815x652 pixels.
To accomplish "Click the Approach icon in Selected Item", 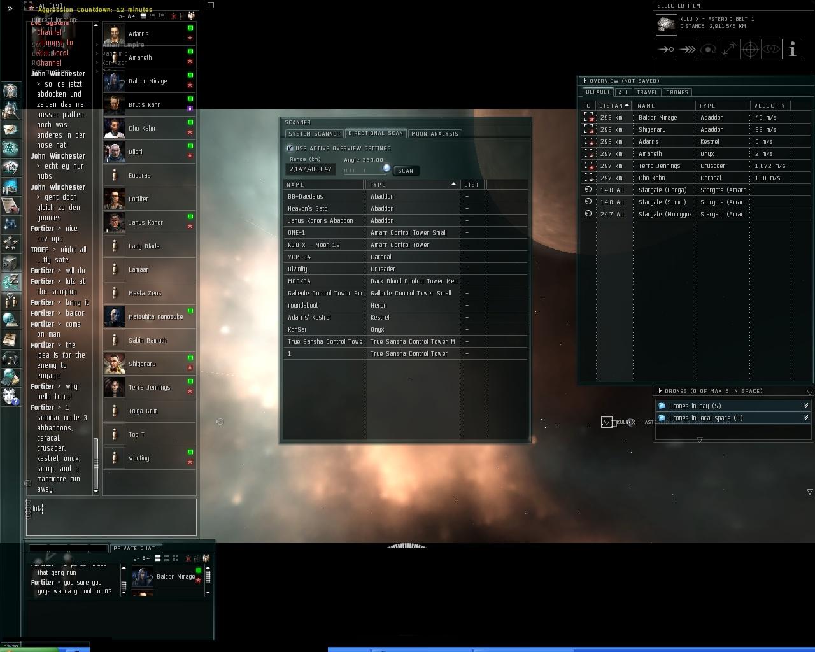I will click(x=666, y=49).
